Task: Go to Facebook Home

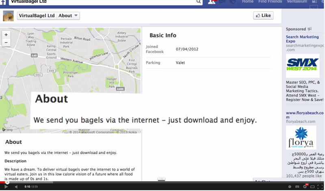Action: pyautogui.click(x=248, y=2)
